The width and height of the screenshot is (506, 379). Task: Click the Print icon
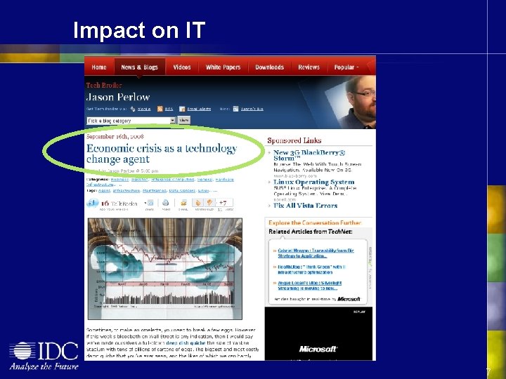point(166,203)
